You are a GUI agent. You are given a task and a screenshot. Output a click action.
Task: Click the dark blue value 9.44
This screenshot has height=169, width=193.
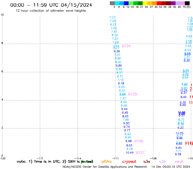click(x=124, y=109)
